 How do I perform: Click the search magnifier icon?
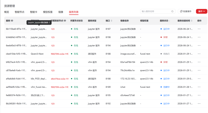[172, 11]
